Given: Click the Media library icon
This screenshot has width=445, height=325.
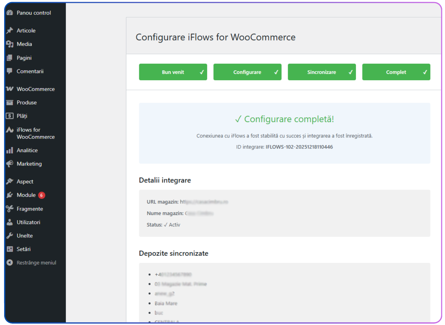Looking at the screenshot, I should pyautogui.click(x=10, y=44).
